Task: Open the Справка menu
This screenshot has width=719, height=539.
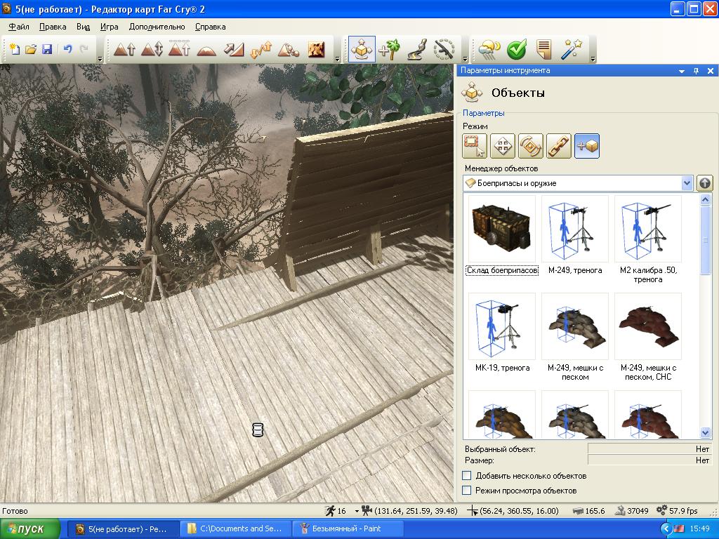Action: point(211,27)
